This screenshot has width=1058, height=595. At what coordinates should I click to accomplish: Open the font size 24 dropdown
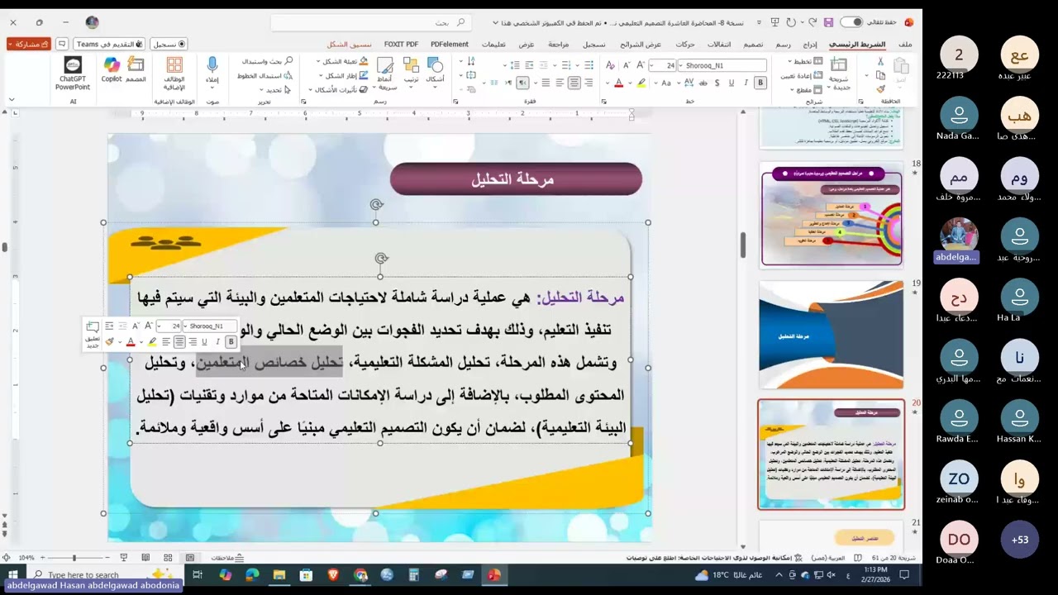pyautogui.click(x=653, y=65)
